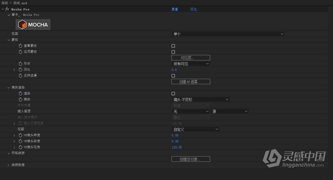Screen dimensions: 333x180
Task: Click the dimmed 插入不透明度 value 100.0%
Action: (x=177, y=123)
